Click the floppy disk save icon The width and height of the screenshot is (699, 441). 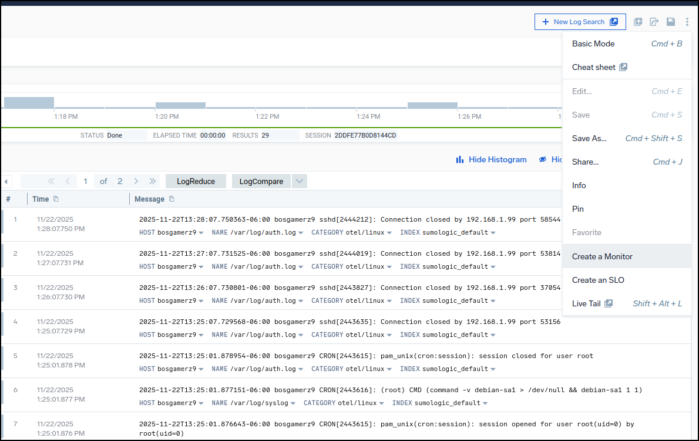click(670, 22)
